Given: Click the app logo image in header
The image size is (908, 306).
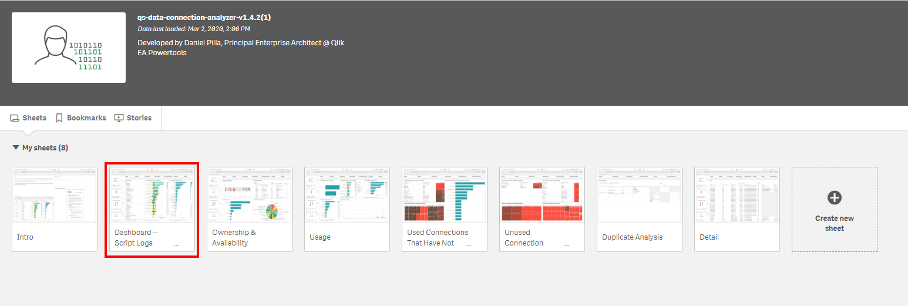Looking at the screenshot, I should [x=69, y=48].
